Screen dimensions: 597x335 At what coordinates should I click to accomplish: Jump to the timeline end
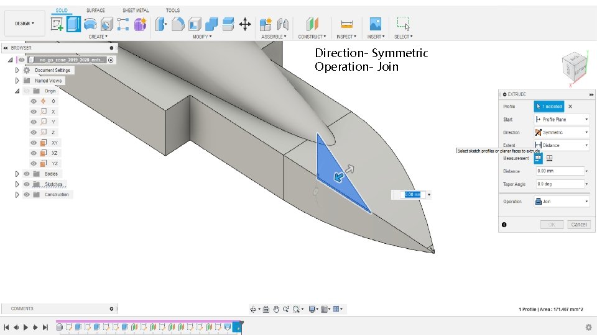[x=45, y=327]
